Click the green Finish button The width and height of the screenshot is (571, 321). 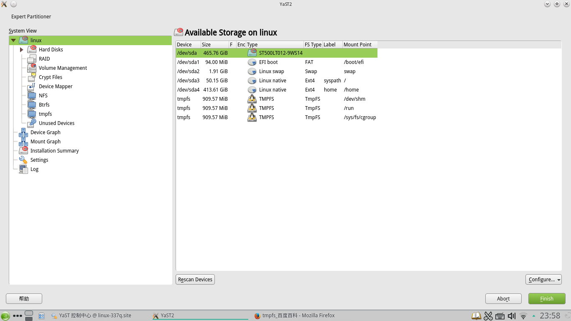point(547,298)
